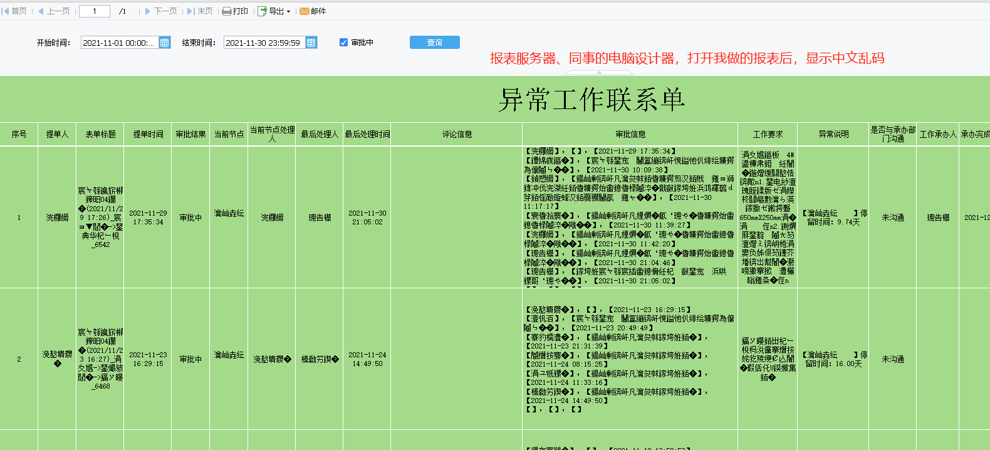Click the row 2 未沟通 cell
The width and height of the screenshot is (990, 450).
(x=893, y=359)
